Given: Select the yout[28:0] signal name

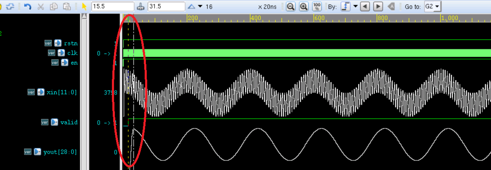Looking at the screenshot, I should [x=60, y=152].
